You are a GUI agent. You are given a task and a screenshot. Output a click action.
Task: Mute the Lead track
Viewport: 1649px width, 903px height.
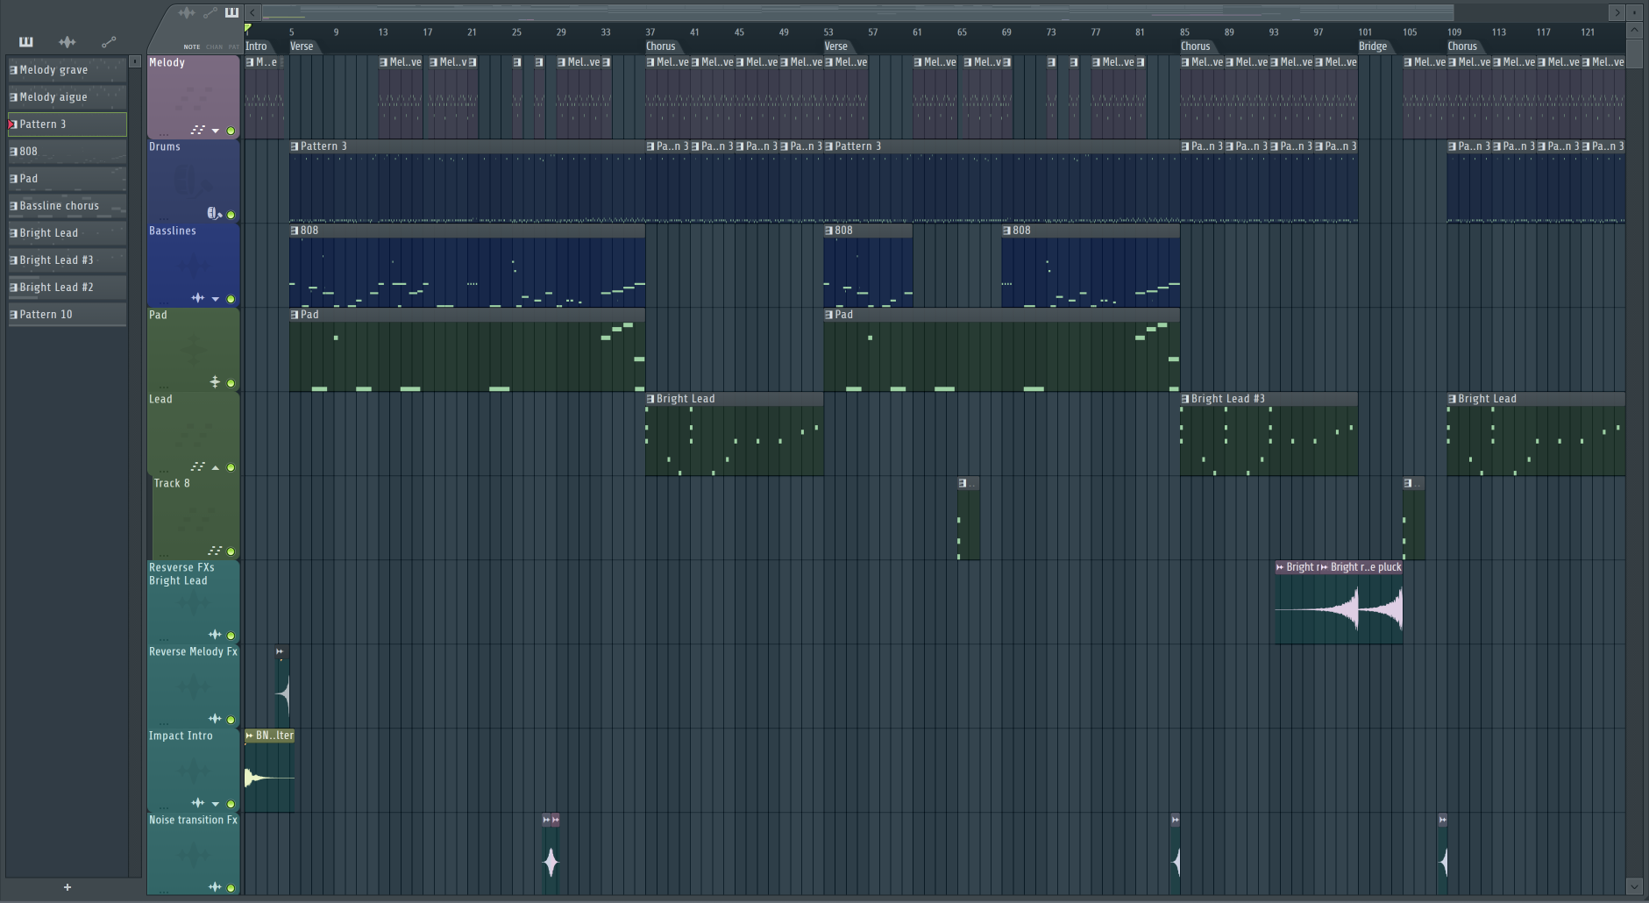(x=231, y=467)
